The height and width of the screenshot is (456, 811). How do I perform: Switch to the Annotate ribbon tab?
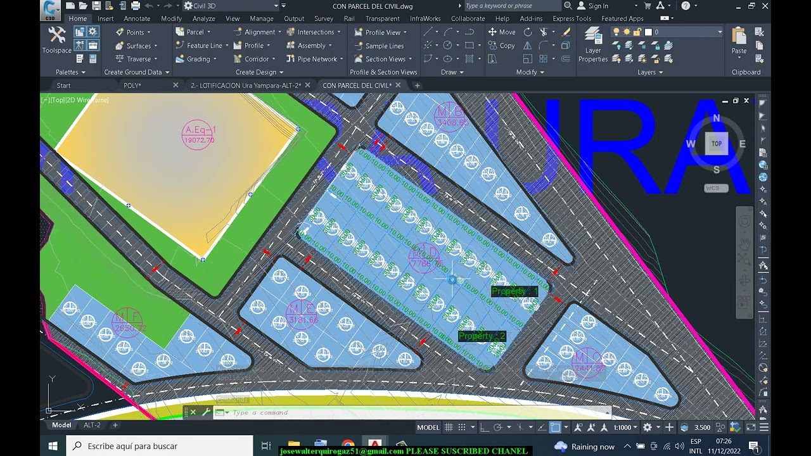137,18
